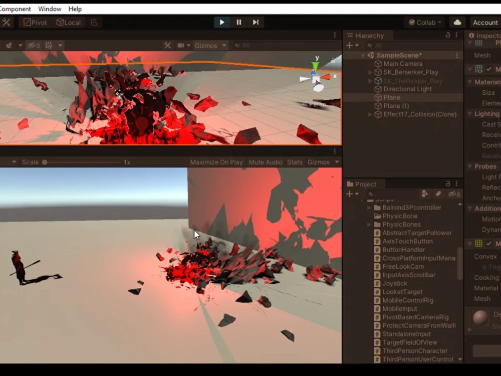Collapse SampleScene in Hierarchy

tap(363, 55)
